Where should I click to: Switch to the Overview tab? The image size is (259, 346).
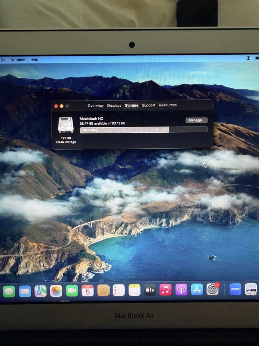click(x=96, y=105)
